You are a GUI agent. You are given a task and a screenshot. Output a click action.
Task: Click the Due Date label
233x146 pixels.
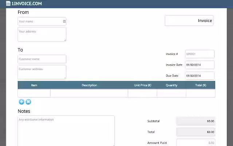(172, 76)
